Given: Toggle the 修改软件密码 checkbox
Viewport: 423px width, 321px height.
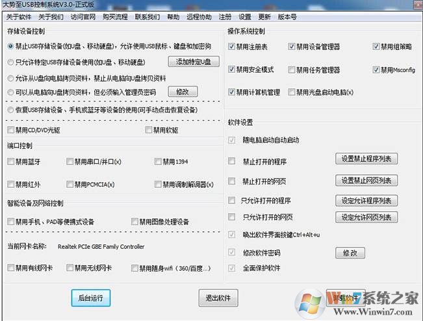Looking at the screenshot, I should point(232,253).
